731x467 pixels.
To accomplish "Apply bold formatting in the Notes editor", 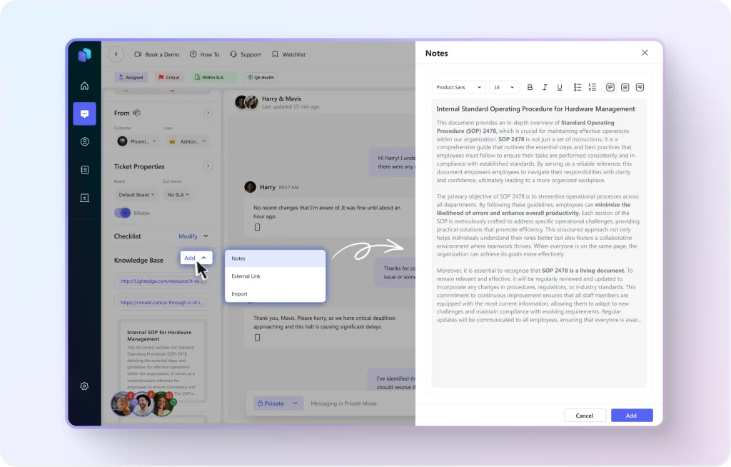I will pyautogui.click(x=530, y=87).
